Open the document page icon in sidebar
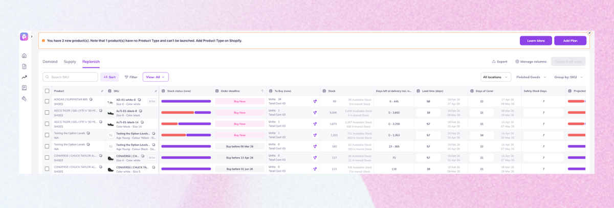 pyautogui.click(x=24, y=66)
